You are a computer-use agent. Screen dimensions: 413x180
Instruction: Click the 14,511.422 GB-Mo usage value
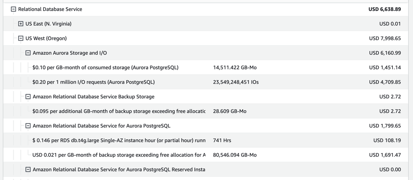235,67
